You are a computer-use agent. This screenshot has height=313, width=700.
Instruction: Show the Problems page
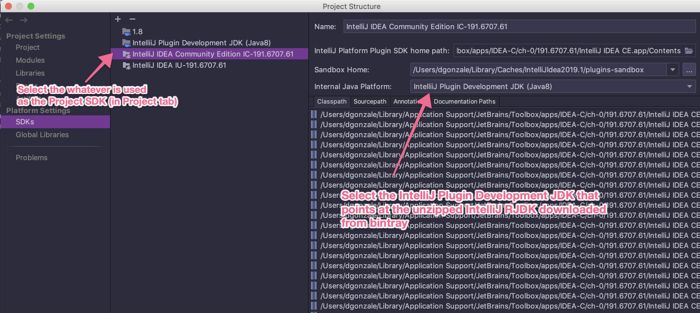(x=31, y=158)
